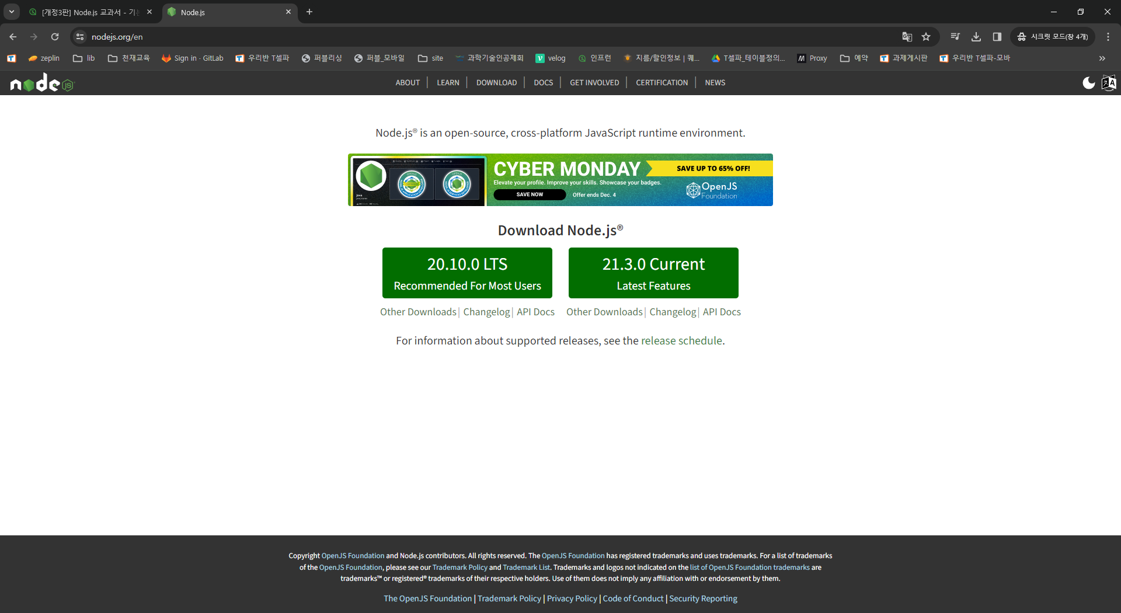Viewport: 1121px width, 613px height.
Task: Open the media control icon in toolbar
Action: coord(955,37)
